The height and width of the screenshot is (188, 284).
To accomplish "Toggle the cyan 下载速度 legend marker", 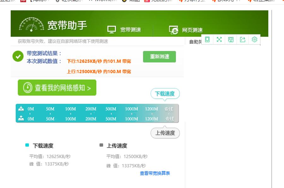I will point(27,145).
